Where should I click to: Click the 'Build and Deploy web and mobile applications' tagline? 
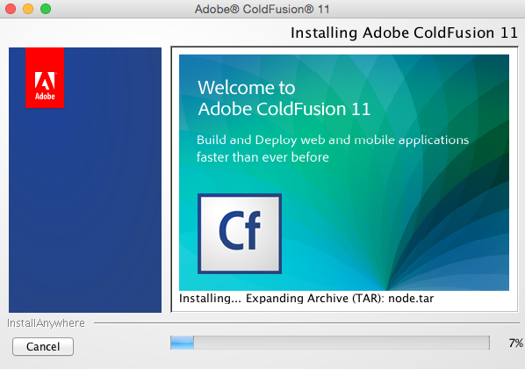[x=333, y=140]
